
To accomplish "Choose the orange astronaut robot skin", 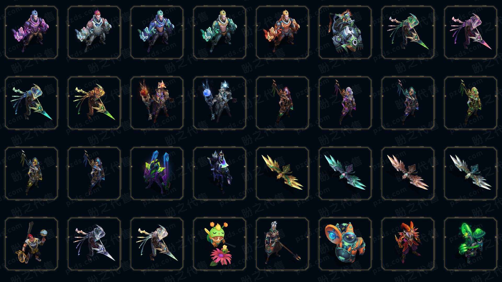I will pos(345,244).
